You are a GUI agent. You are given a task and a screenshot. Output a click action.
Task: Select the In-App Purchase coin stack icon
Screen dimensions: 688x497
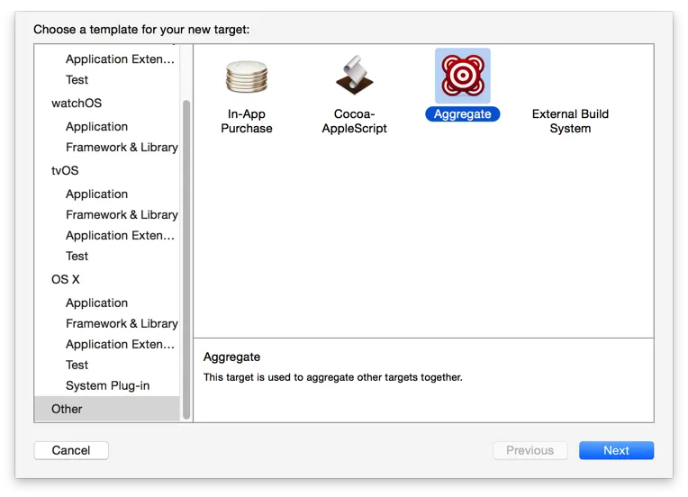click(247, 77)
